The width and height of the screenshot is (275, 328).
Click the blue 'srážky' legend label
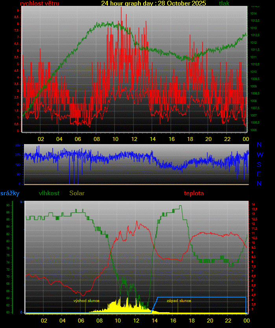pyautogui.click(x=10, y=193)
